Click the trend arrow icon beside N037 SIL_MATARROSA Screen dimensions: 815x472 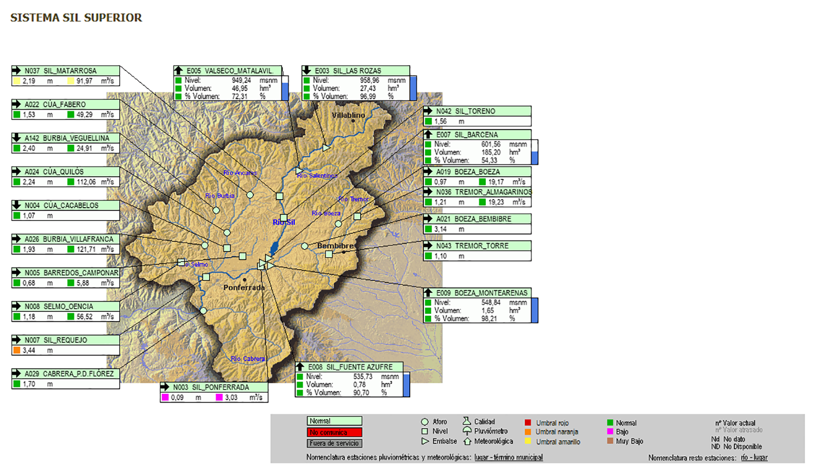coord(16,71)
